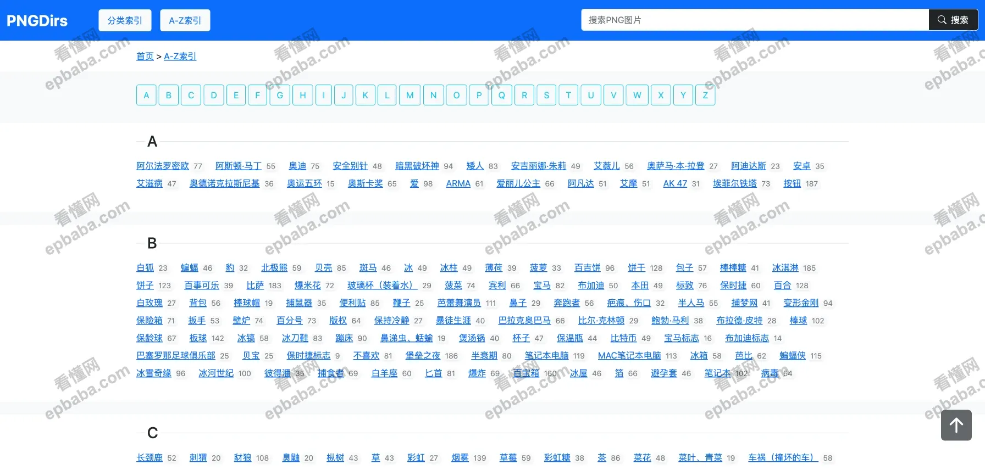
Task: Click the AK 47 link
Action: (x=675, y=183)
